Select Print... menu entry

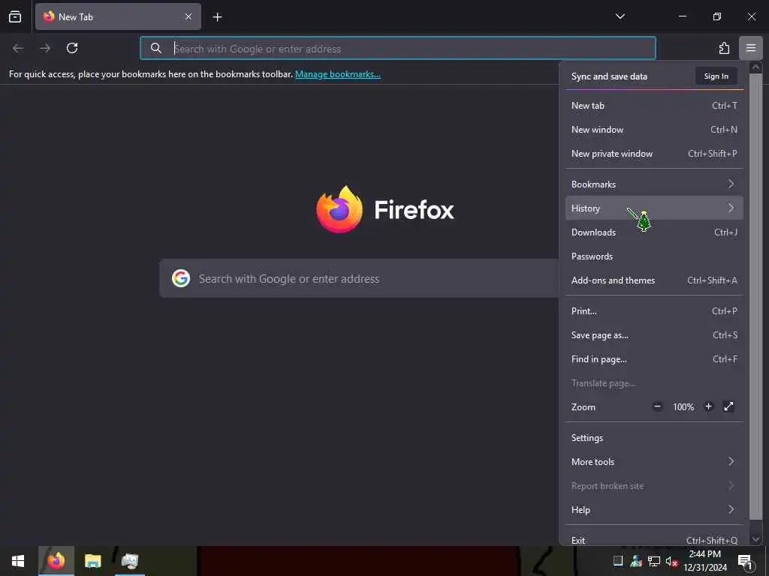pyautogui.click(x=654, y=311)
